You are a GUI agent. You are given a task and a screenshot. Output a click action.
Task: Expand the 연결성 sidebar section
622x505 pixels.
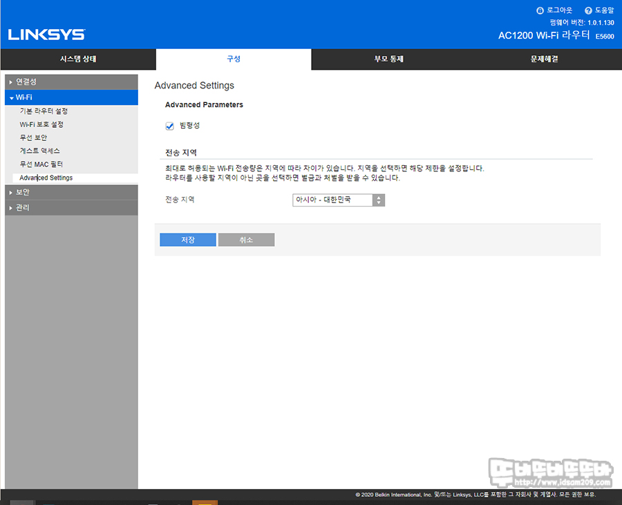(x=71, y=82)
